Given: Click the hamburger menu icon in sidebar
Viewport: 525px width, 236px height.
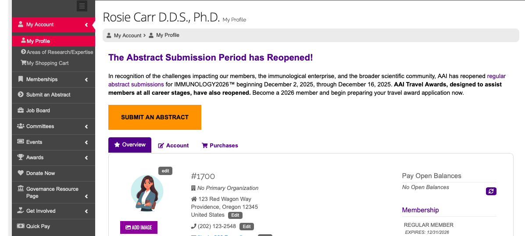Looking at the screenshot, I should point(82,6).
